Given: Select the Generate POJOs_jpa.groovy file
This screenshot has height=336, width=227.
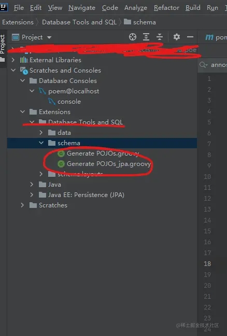Looking at the screenshot, I should (104, 164).
